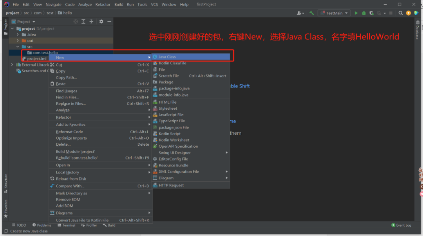This screenshot has width=423, height=236.
Task: Run with coverage shield icon
Action: point(371,13)
